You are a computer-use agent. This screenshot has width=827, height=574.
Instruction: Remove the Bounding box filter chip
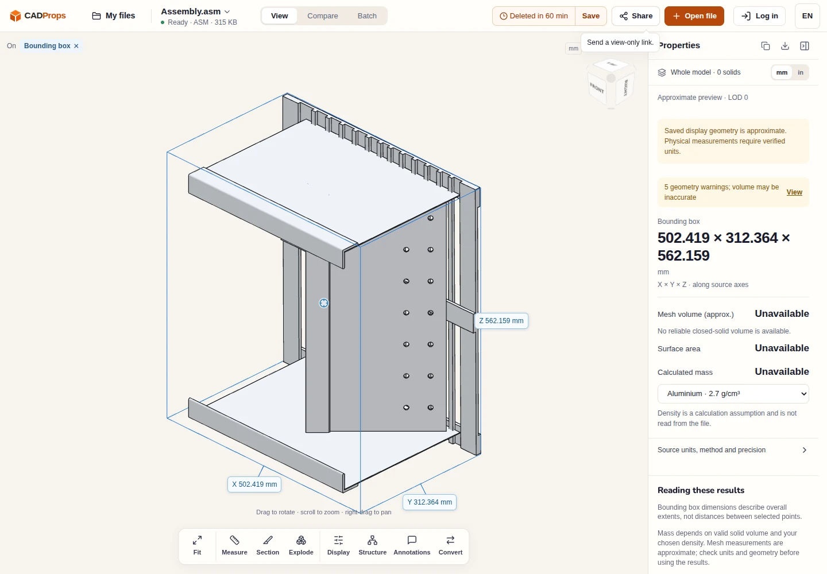coord(76,46)
